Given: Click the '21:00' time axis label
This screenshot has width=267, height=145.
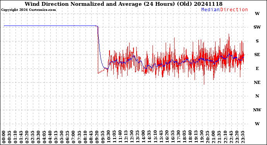Looking at the screenshot, I should [x=214, y=137].
